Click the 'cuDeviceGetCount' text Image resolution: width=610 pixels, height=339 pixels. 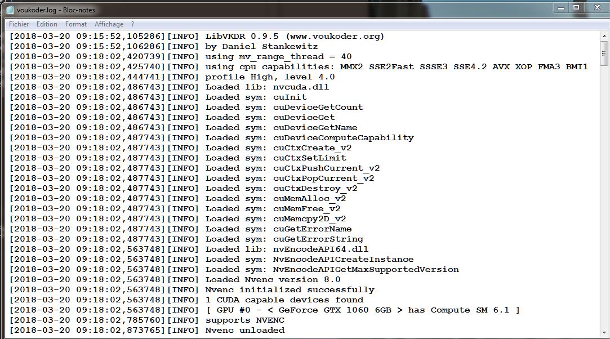coord(318,108)
